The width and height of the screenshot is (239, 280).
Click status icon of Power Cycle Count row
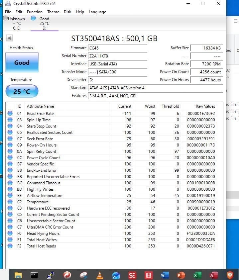pyautogui.click(x=10, y=157)
